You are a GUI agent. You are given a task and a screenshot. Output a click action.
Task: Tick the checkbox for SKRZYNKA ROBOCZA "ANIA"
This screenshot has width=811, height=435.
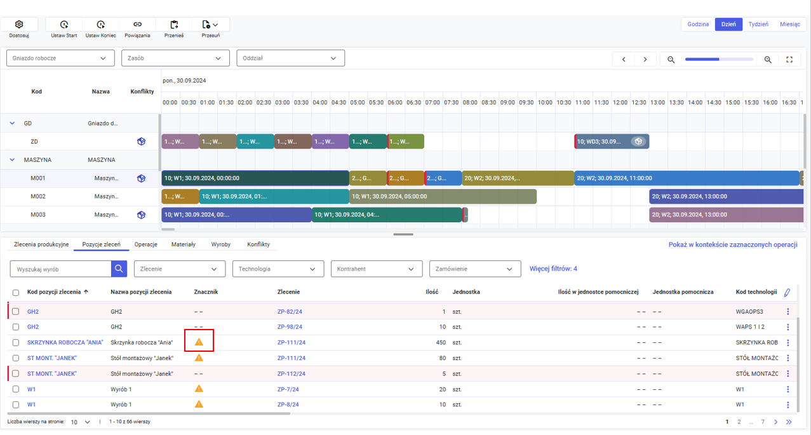(16, 343)
